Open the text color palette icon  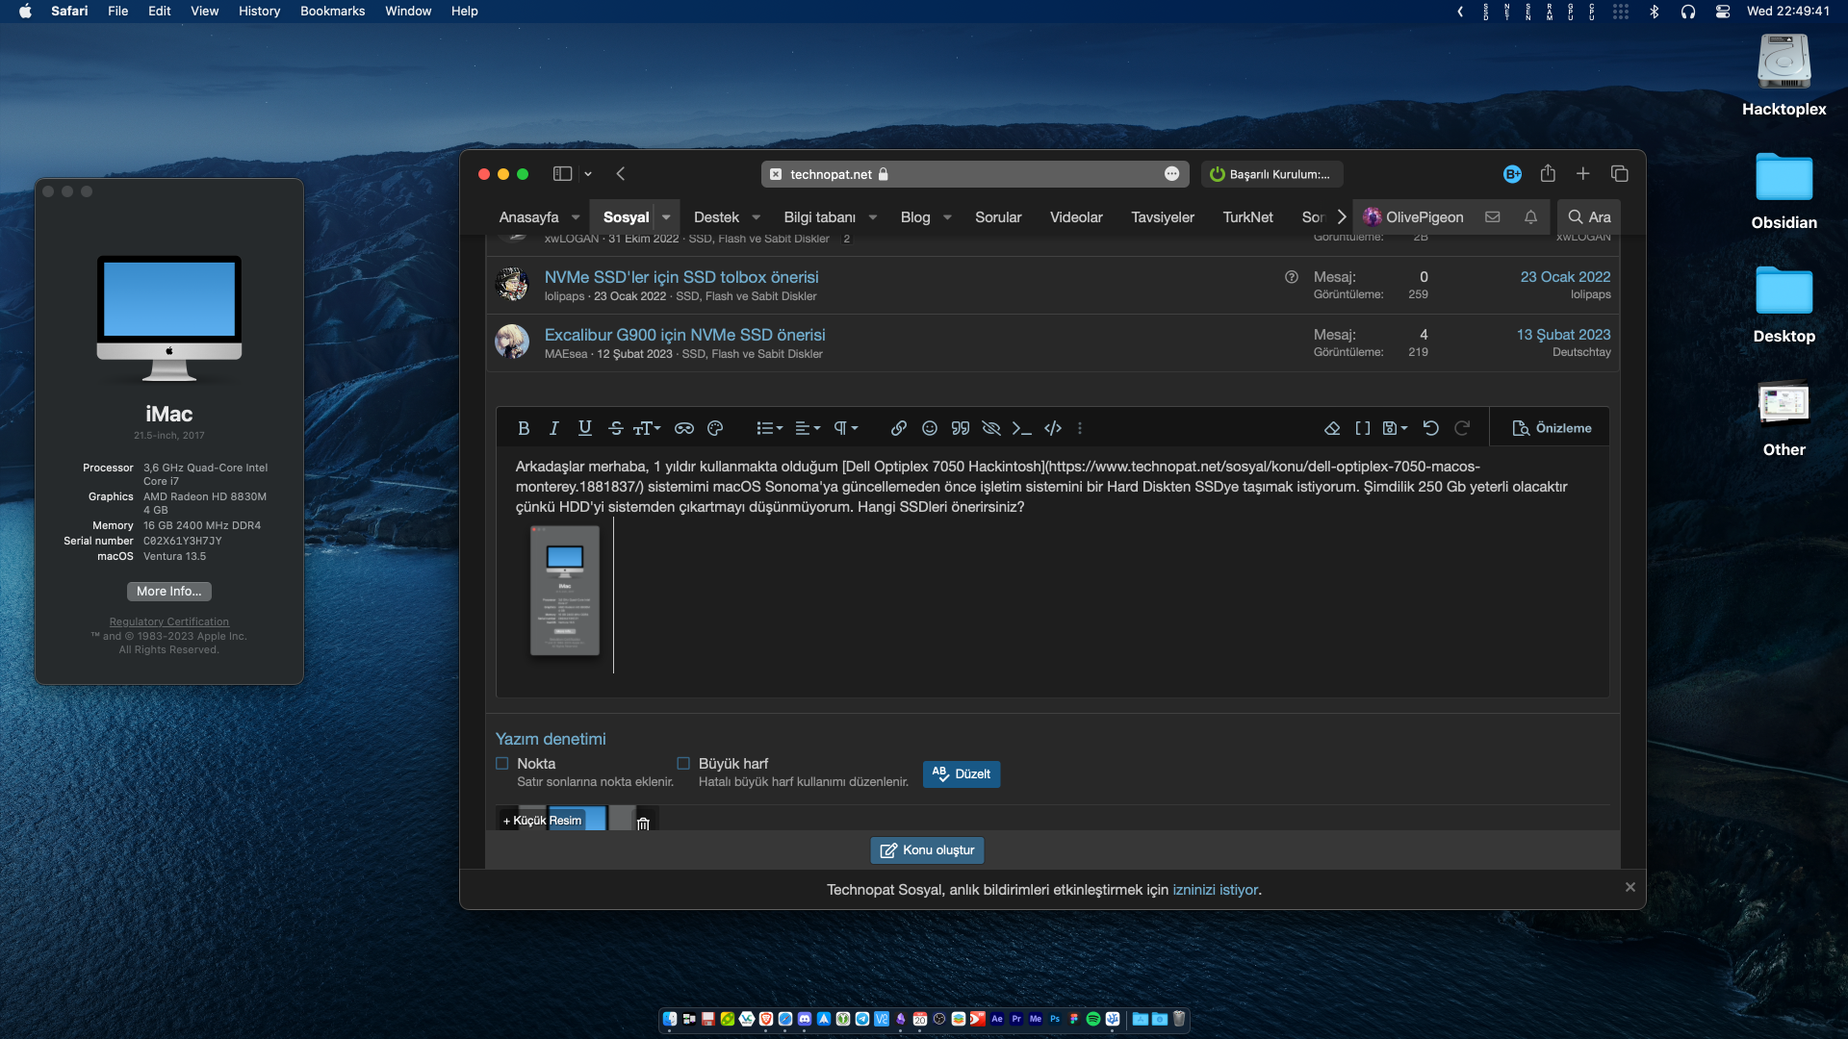(715, 428)
